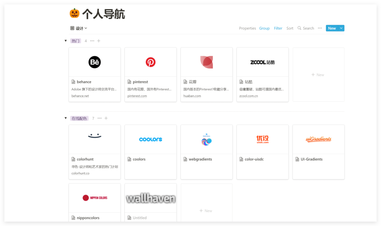381x226 pixels.
Task: Click the colorhunt smiley logo cover
Action: click(95, 139)
